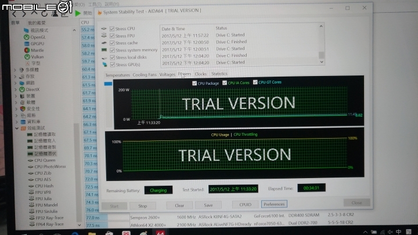Viewport: 418px width, 235px height.
Task: Collapse the 效能測試 tree node
Action: coord(17,128)
